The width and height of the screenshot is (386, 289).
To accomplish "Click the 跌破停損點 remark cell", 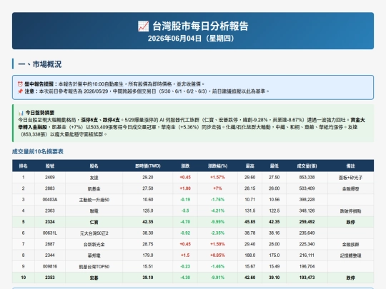I will pos(350,211).
